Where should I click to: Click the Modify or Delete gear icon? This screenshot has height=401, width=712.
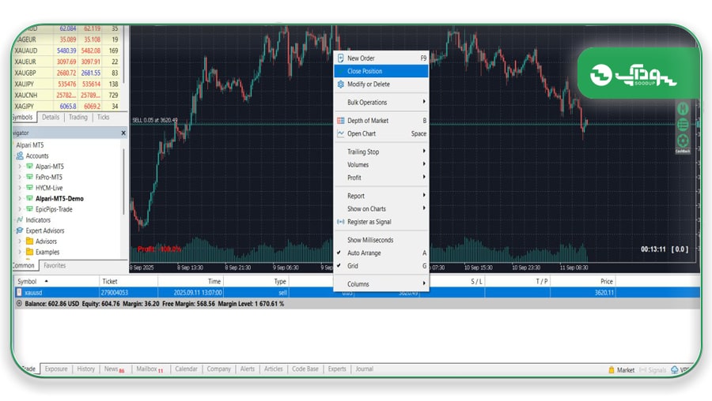[340, 84]
